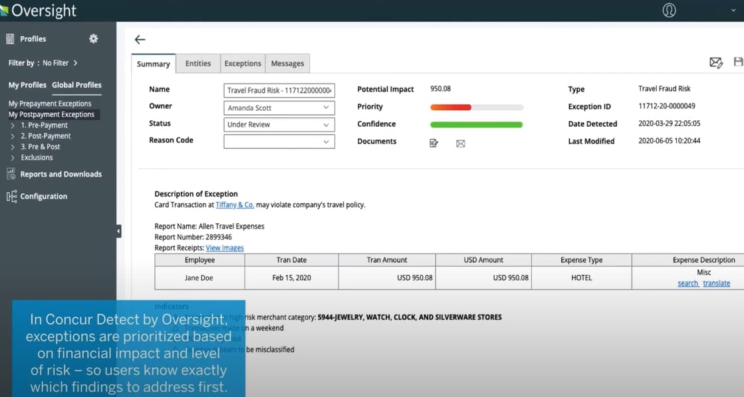Screen dimensions: 744x397
Task: Click the Configuration tree icon
Action: tap(11, 196)
